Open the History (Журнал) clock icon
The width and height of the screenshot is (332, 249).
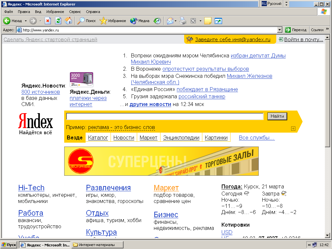[x=157, y=21]
